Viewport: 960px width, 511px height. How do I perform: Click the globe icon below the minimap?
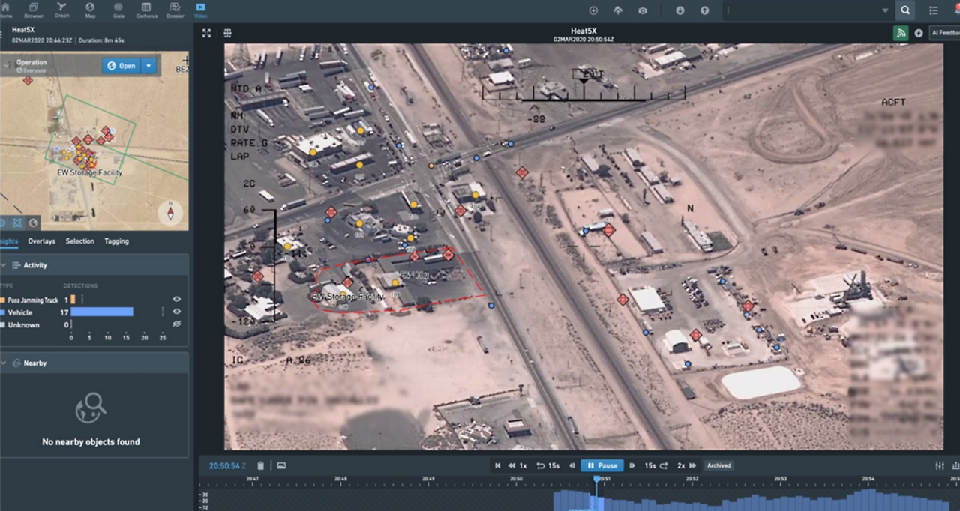click(33, 223)
